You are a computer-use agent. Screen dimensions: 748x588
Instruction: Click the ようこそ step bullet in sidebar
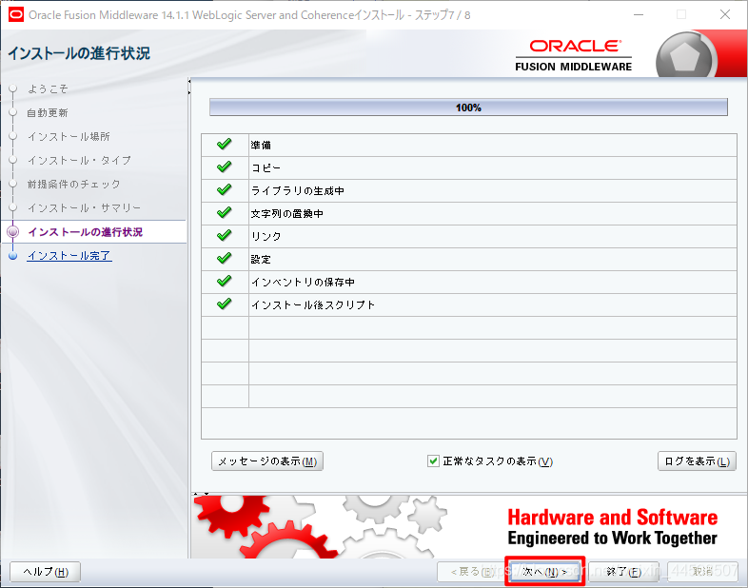[x=13, y=88]
